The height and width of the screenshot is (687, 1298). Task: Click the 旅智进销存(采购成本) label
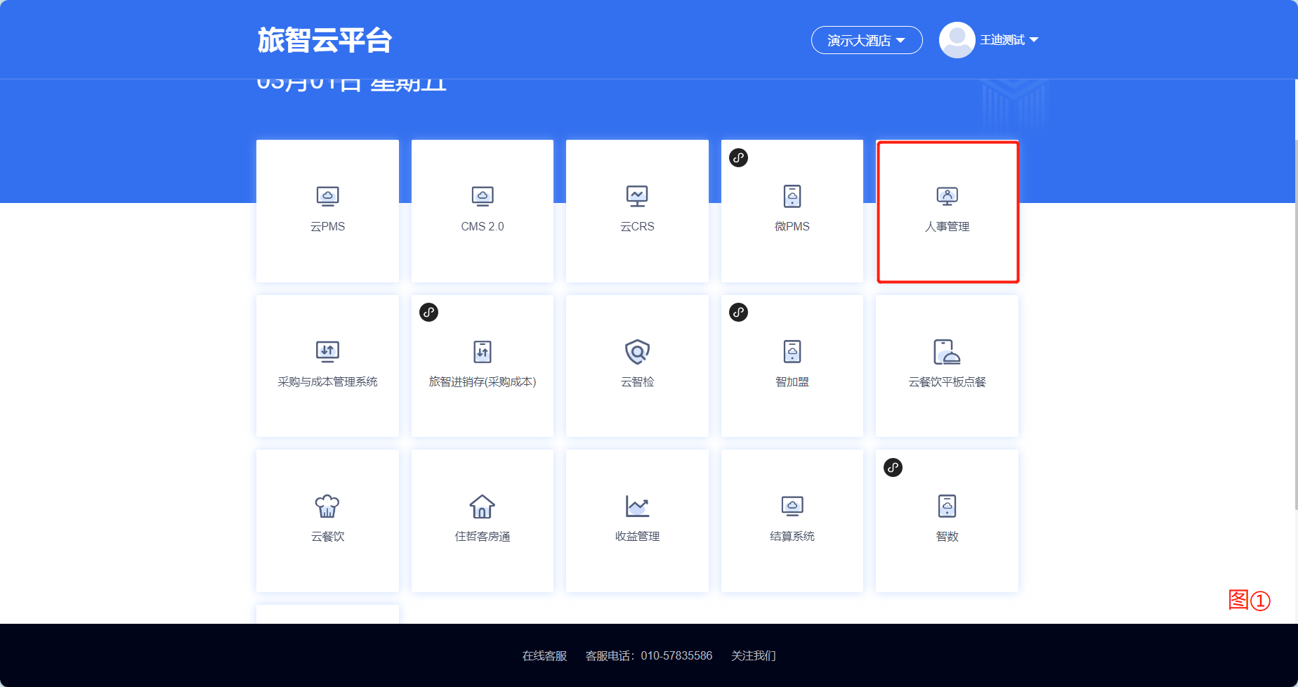point(483,381)
